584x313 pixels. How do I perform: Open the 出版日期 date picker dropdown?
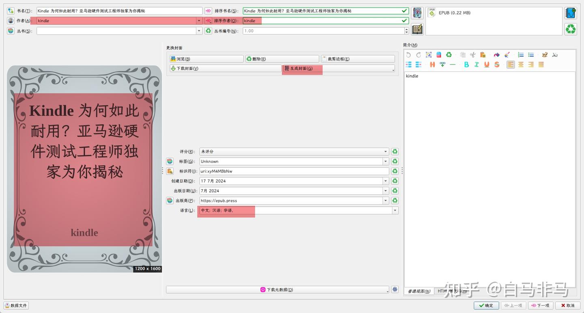click(386, 191)
